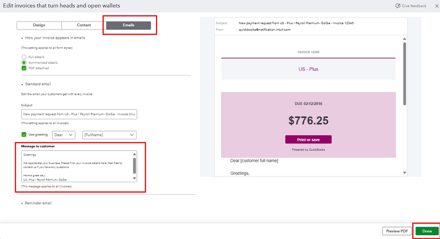Screen dimensions: 440x239
Task: Click into the email Subject field
Action: [x=79, y=114]
